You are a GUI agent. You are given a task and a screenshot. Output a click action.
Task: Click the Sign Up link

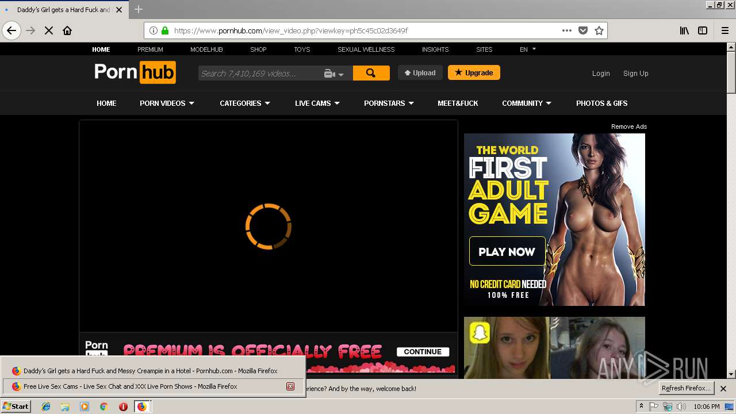click(635, 74)
